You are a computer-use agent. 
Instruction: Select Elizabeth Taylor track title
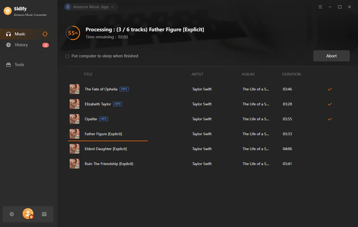98,104
